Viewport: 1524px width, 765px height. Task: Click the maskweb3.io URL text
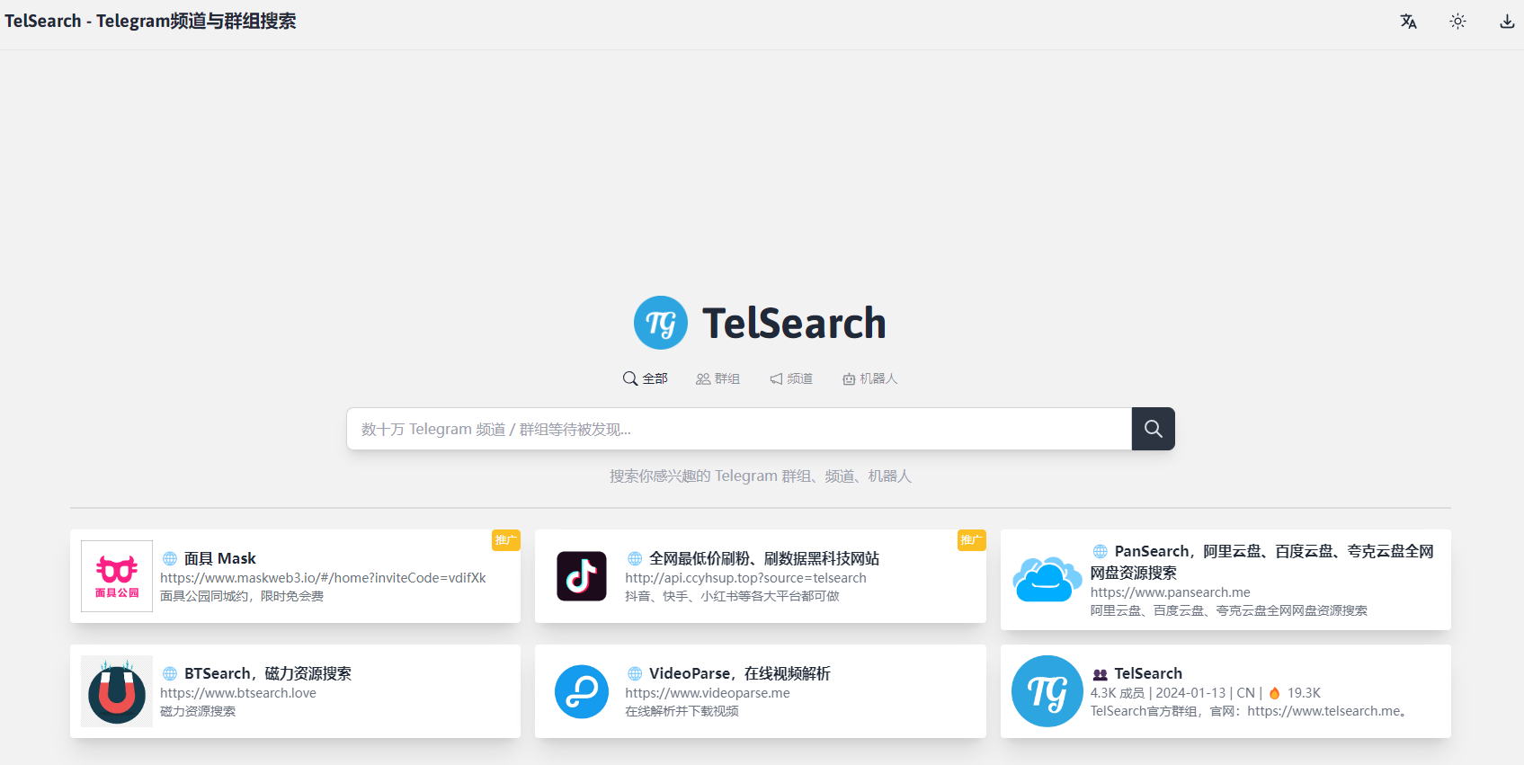click(x=323, y=578)
